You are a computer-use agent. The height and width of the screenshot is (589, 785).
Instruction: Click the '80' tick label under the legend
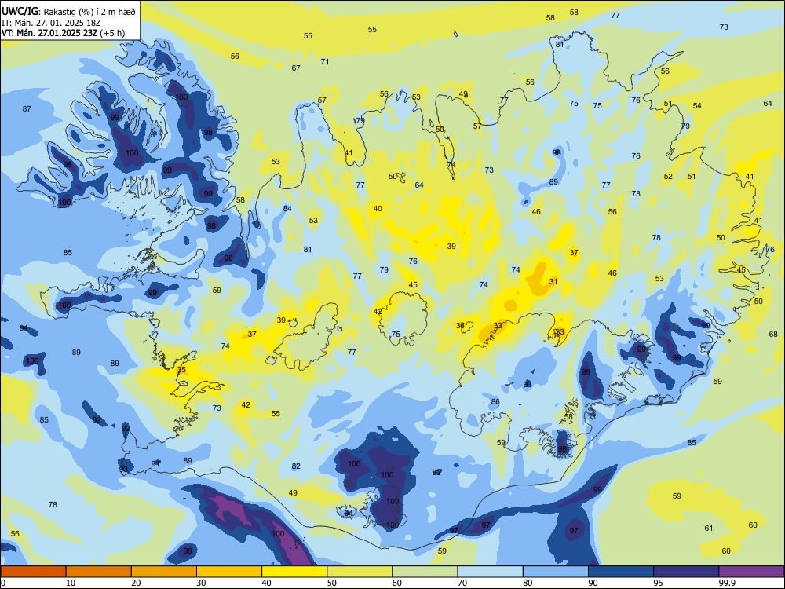pyautogui.click(x=528, y=583)
